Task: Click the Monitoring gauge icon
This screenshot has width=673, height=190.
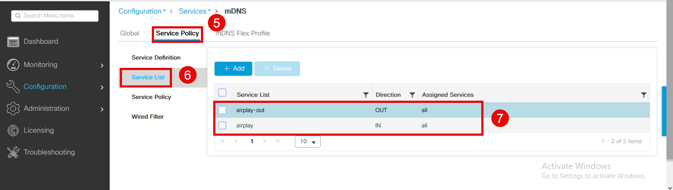Action: pyautogui.click(x=13, y=65)
